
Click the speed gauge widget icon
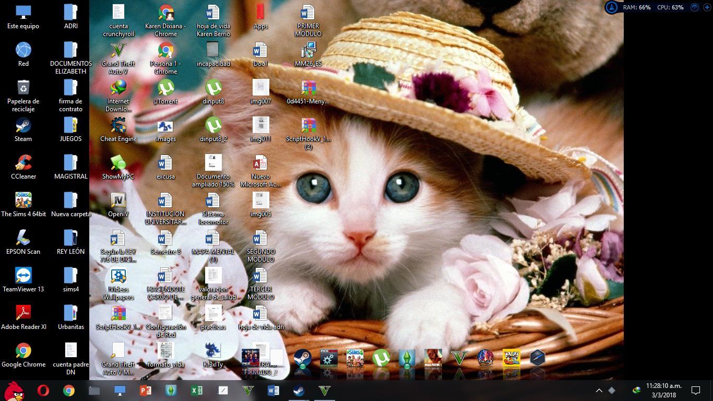pyautogui.click(x=694, y=7)
